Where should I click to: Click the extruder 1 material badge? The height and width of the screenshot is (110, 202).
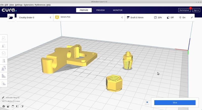[x=57, y=17]
